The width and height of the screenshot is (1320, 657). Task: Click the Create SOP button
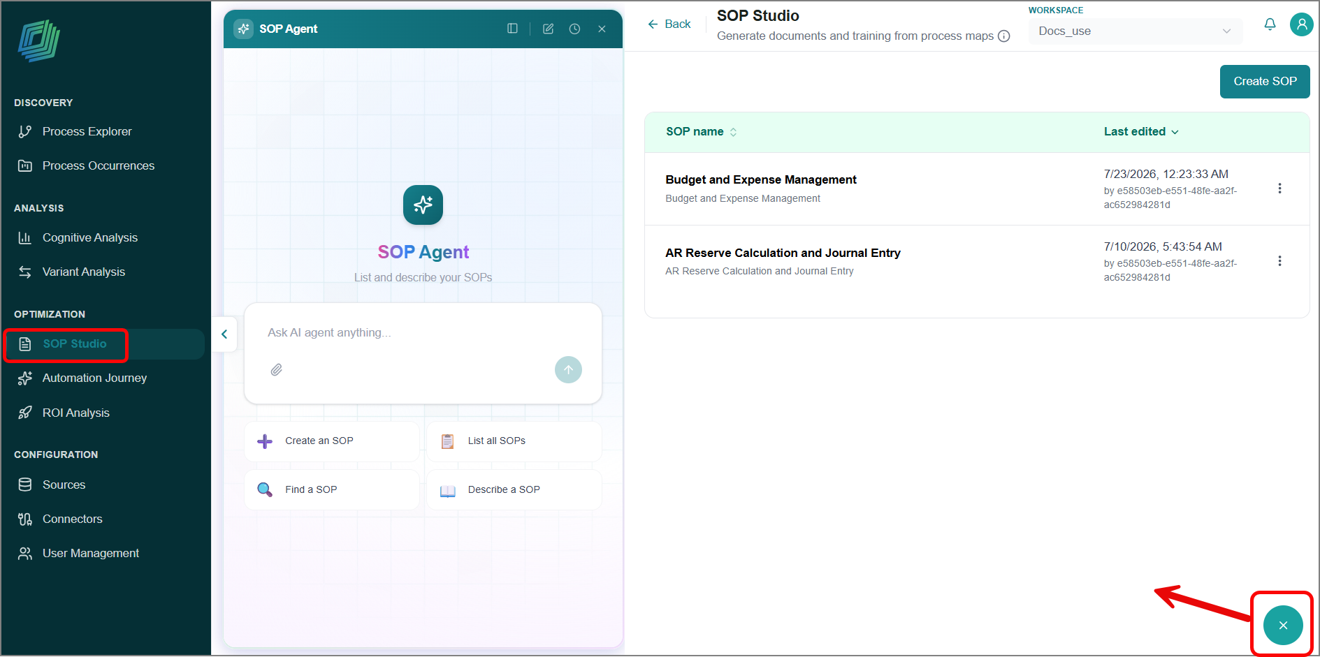1265,82
